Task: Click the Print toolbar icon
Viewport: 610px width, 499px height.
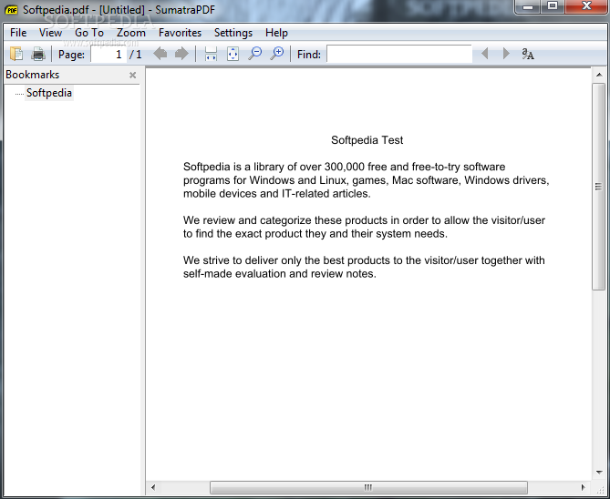Action: 38,54
